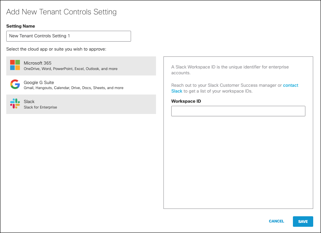Image resolution: width=321 pixels, height=233 pixels.
Task: Click the Setting Name input field
Action: pyautogui.click(x=69, y=36)
